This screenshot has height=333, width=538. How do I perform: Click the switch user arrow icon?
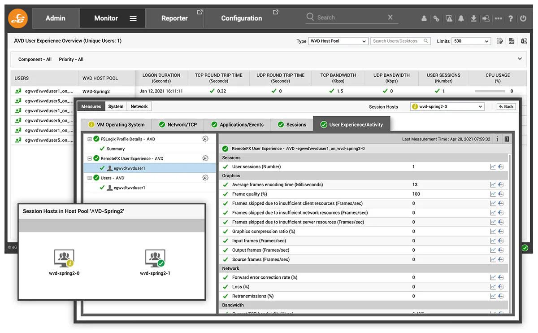486,19
